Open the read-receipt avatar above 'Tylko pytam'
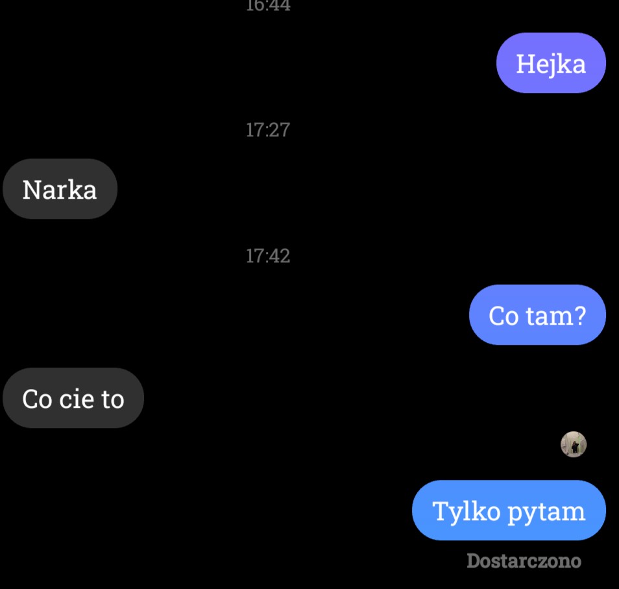Image resolution: width=619 pixels, height=589 pixels. 574,444
